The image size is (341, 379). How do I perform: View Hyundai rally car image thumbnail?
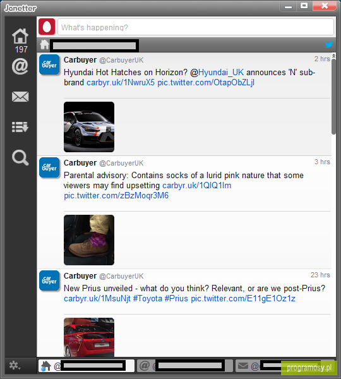[x=89, y=127]
